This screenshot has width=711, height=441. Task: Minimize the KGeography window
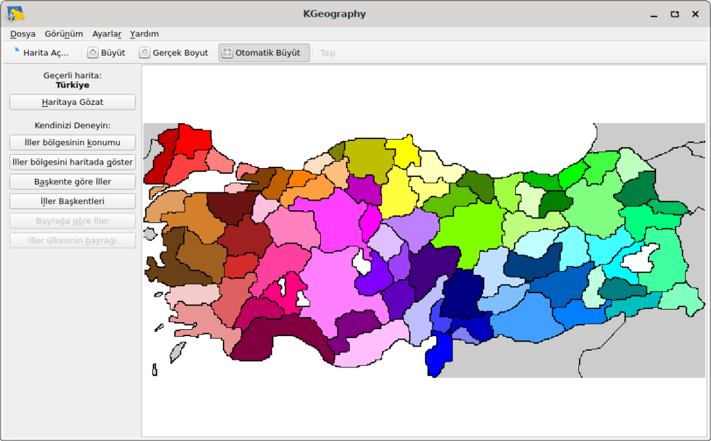coord(653,14)
